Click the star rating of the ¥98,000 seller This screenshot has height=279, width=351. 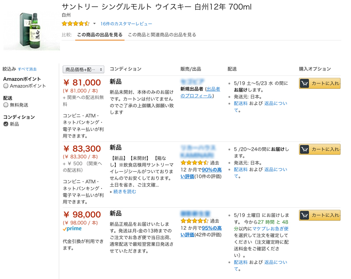(194, 221)
